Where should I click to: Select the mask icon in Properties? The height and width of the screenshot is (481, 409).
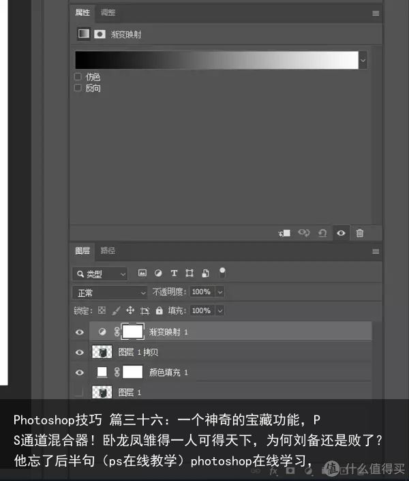(x=100, y=34)
